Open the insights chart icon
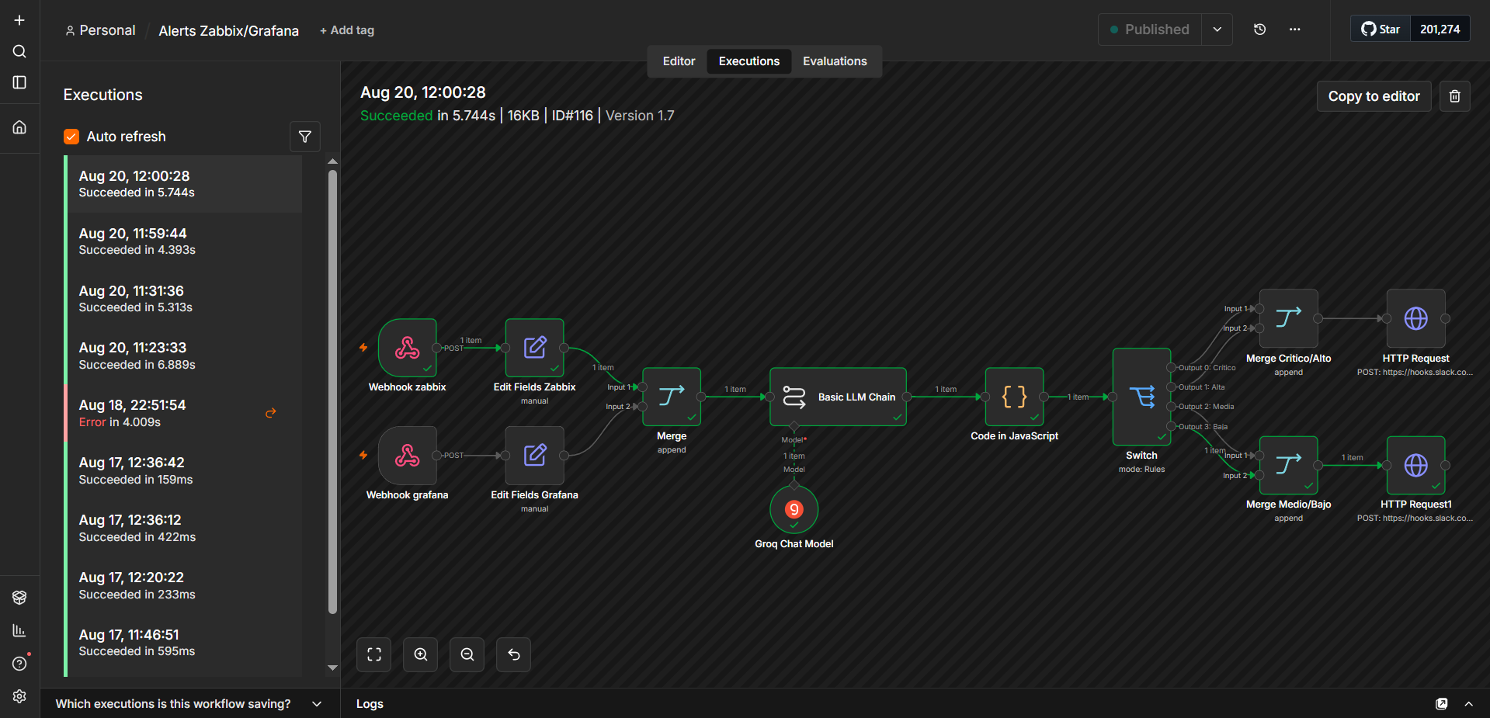1490x718 pixels. 19,630
